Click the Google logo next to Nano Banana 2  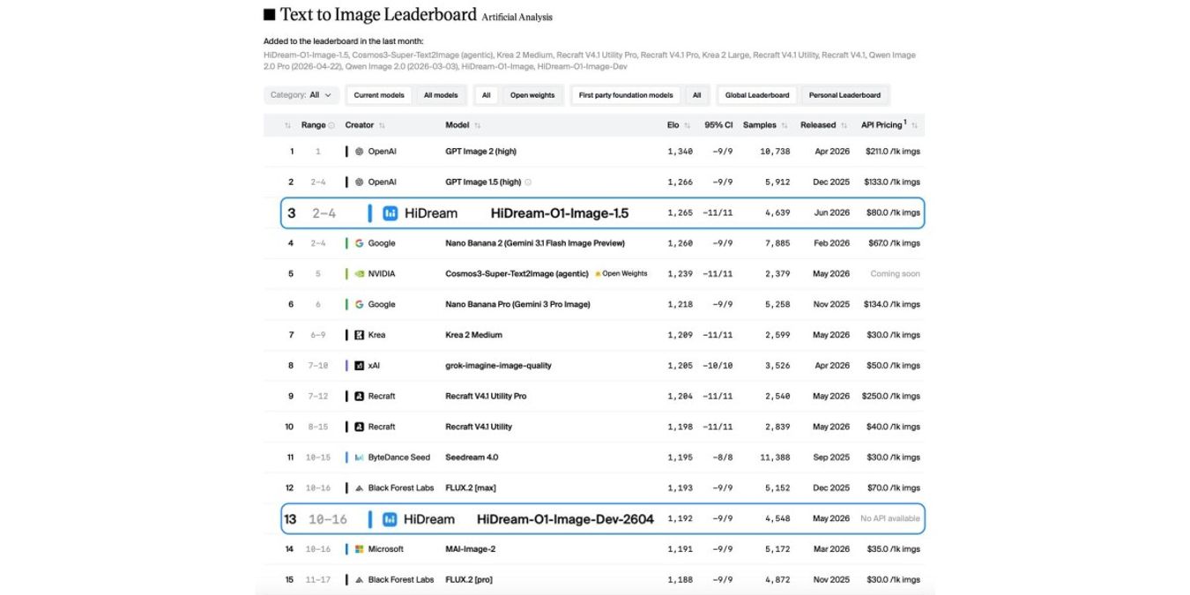[x=359, y=243]
